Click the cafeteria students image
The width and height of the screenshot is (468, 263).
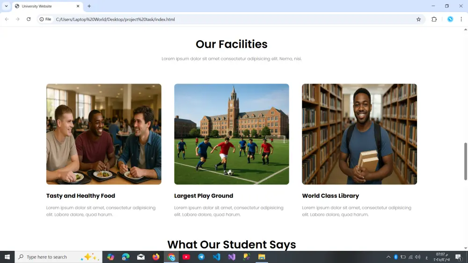pos(104,134)
